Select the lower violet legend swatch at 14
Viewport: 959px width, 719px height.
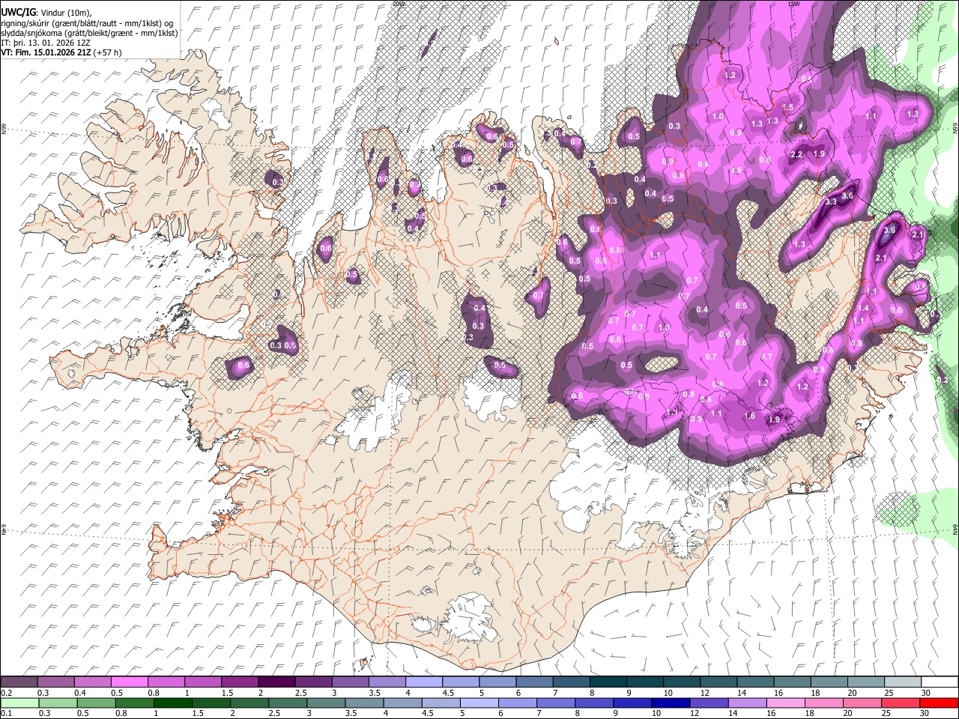click(x=746, y=703)
